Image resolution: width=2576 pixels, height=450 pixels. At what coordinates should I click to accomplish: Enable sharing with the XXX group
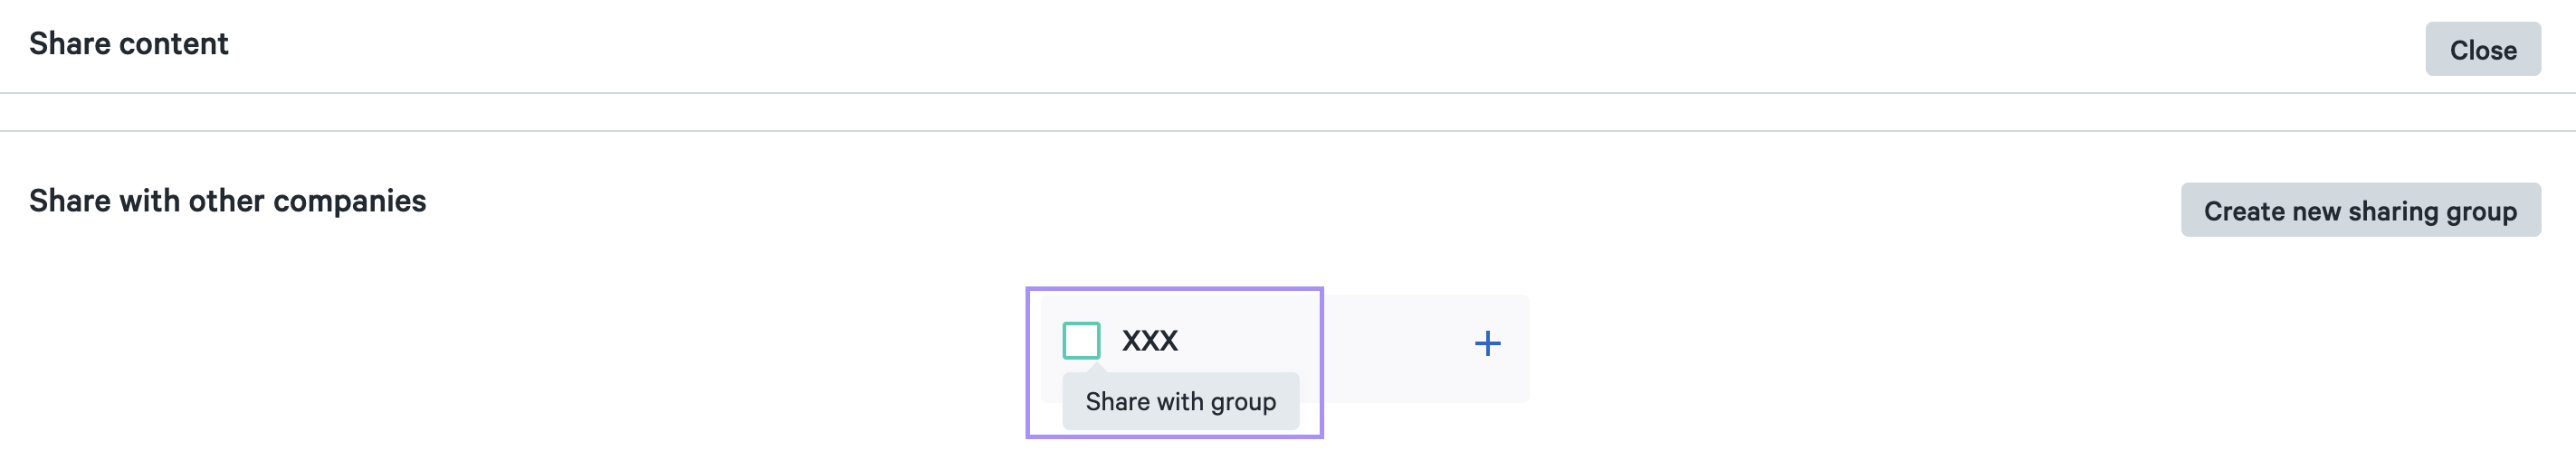click(1081, 341)
